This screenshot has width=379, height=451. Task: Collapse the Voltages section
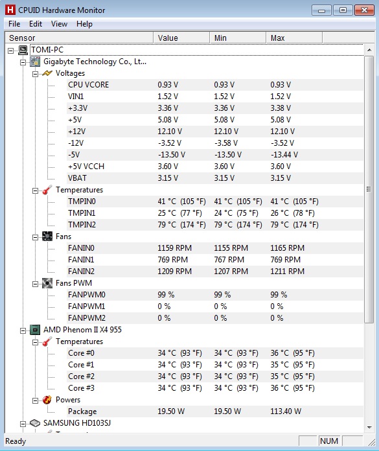point(35,75)
